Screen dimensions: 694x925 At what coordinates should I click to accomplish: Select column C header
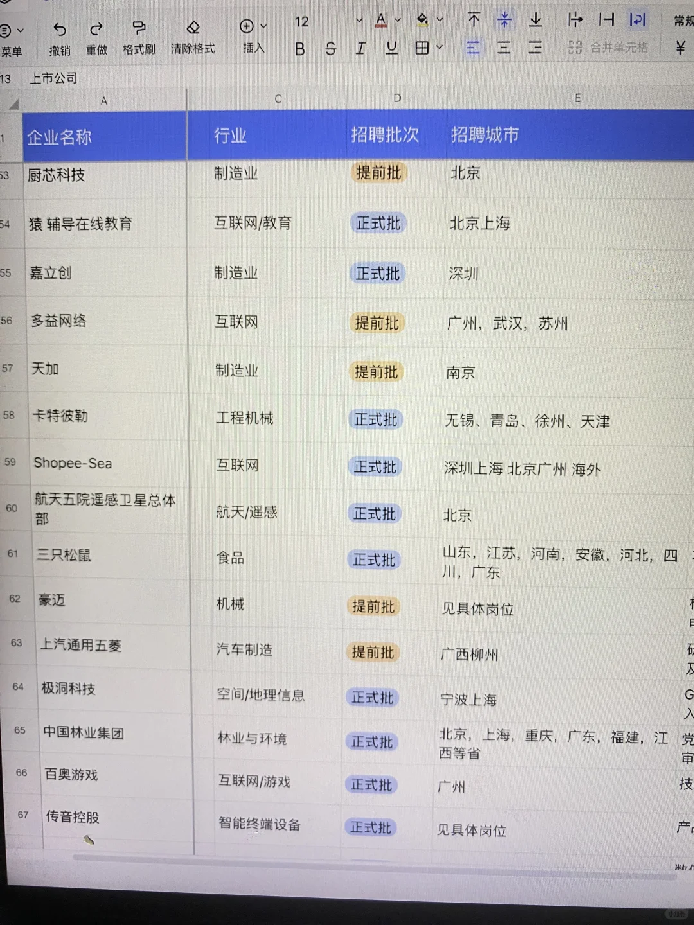278,99
